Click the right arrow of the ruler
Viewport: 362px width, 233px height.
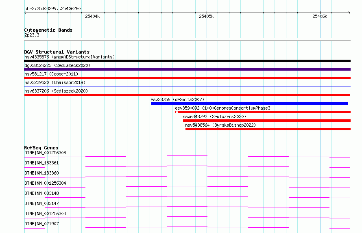click(349, 13)
